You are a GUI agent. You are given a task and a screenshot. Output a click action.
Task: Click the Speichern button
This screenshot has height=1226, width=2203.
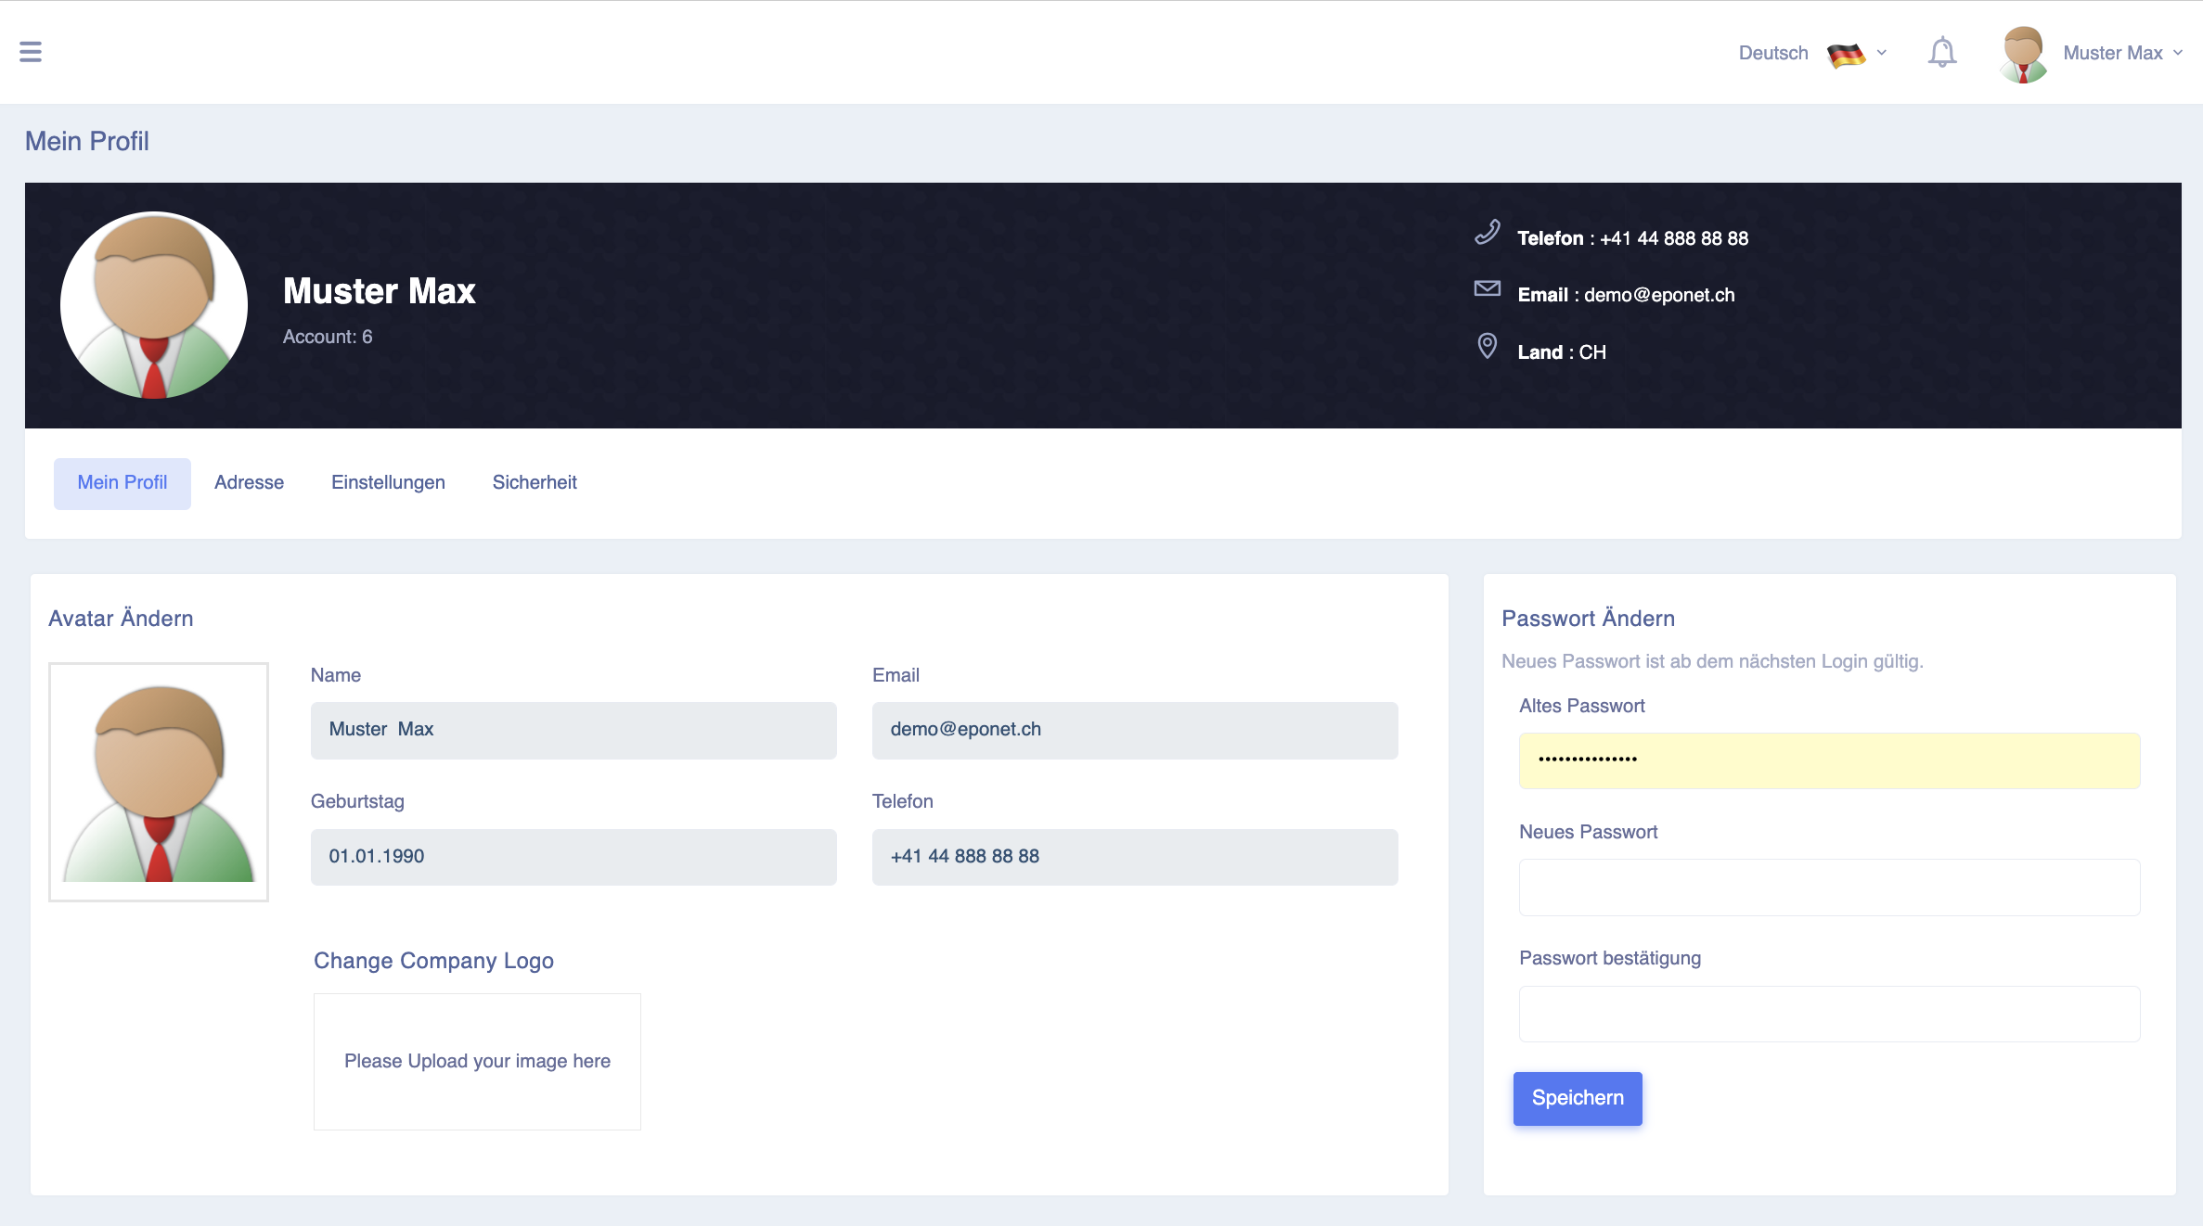pos(1578,1098)
